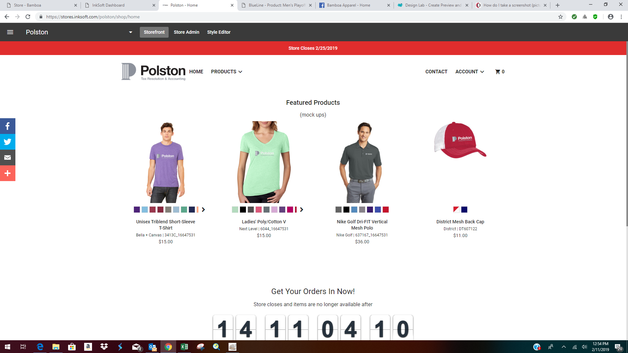Share the store on Facebook
This screenshot has width=628, height=353.
pyautogui.click(x=8, y=126)
